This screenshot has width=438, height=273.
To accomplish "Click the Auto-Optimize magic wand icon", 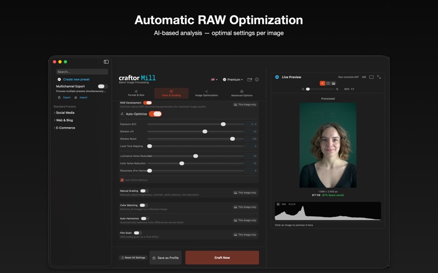I will pos(122,114).
